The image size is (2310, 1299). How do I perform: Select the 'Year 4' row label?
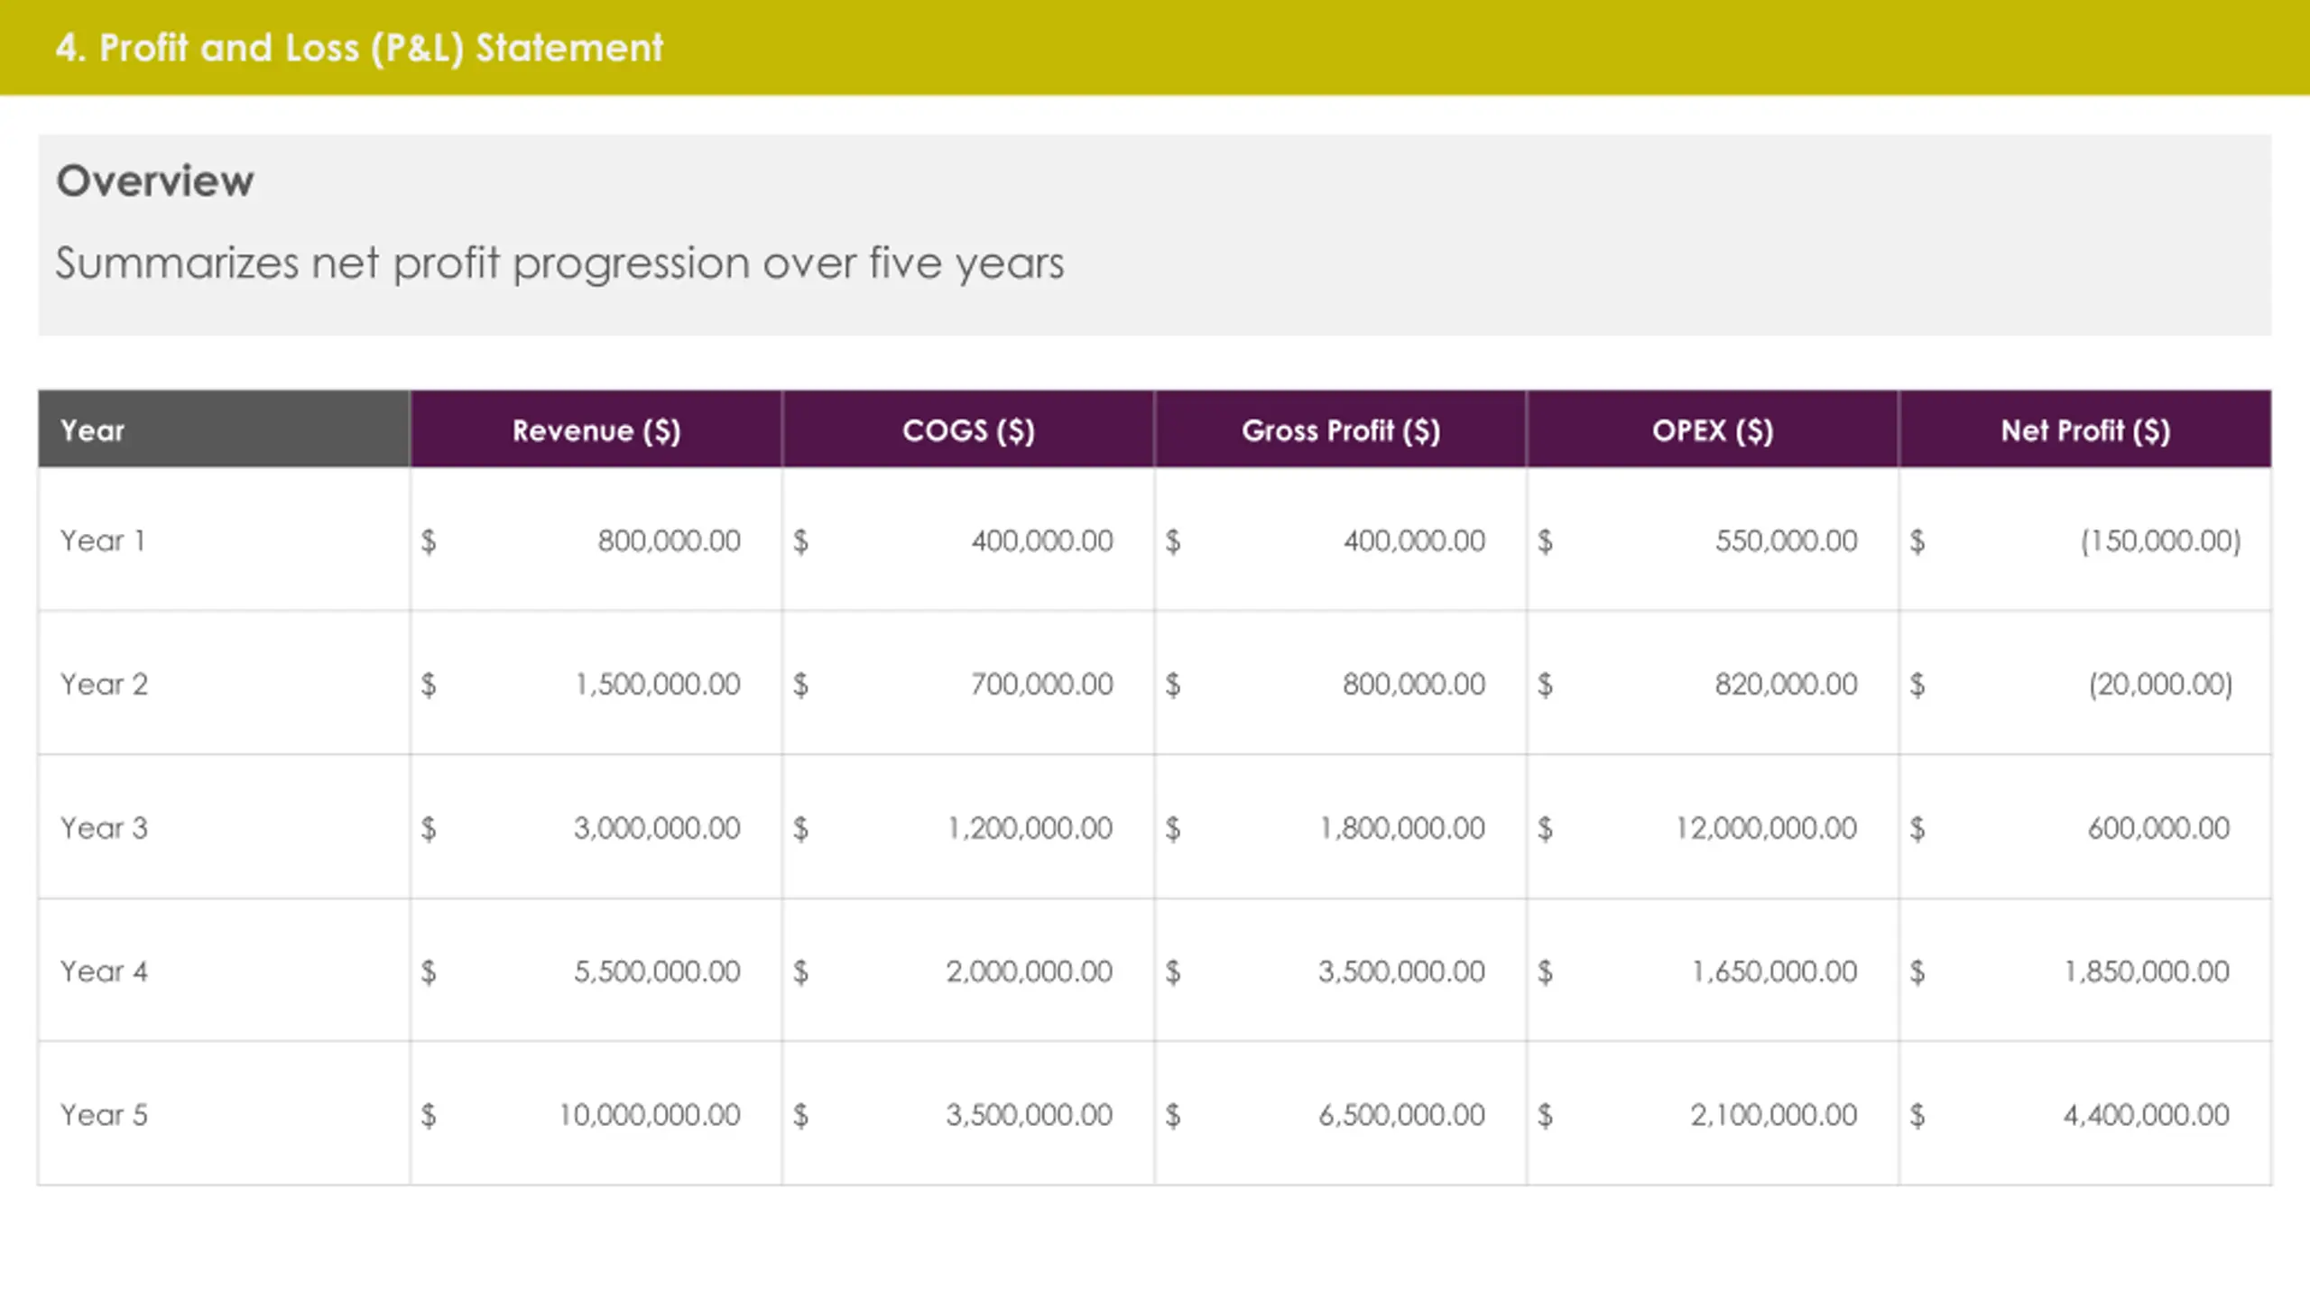[x=104, y=971]
